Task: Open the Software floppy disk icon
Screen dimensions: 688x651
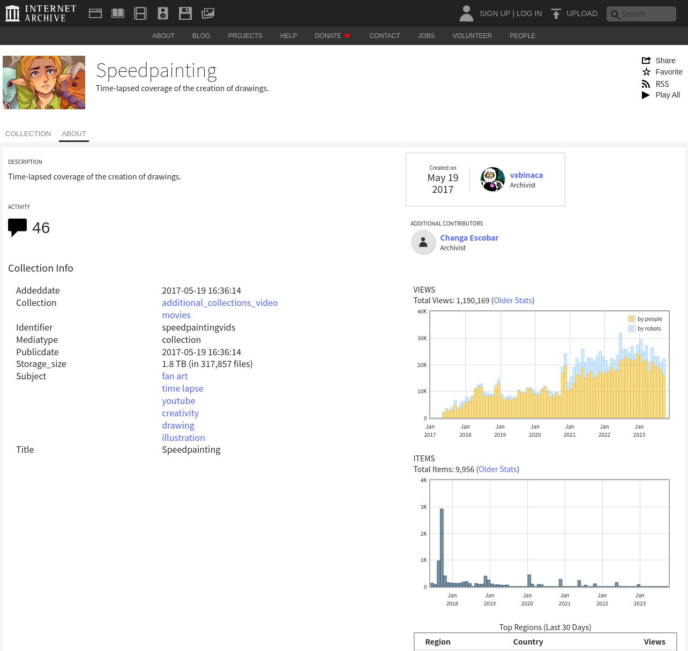Action: [x=185, y=13]
